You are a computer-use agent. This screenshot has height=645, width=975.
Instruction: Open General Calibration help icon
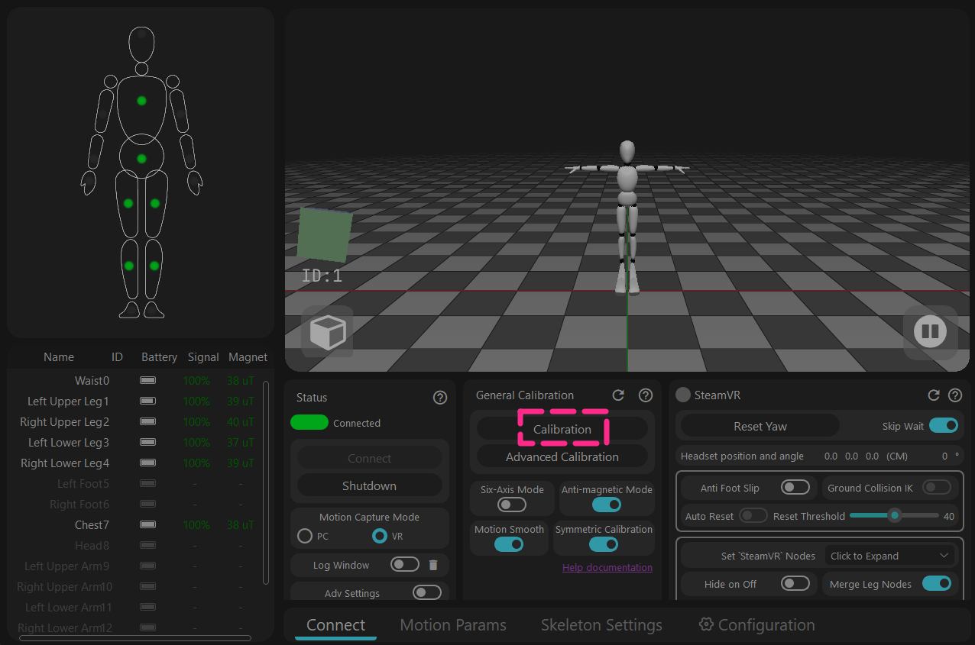(x=646, y=395)
